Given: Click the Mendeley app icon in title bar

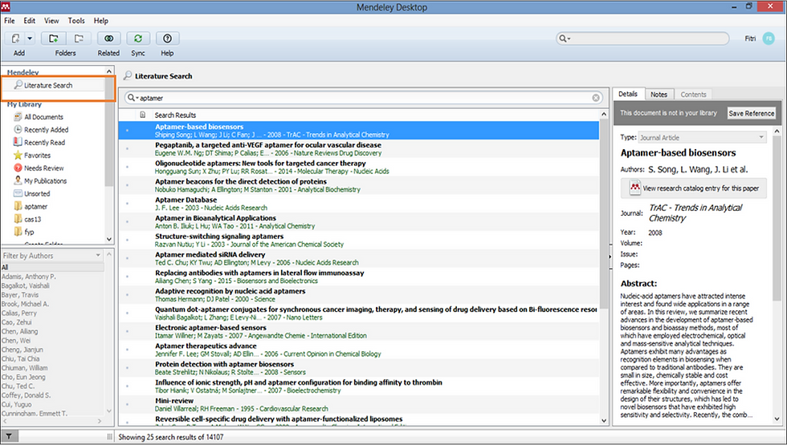Looking at the screenshot, I should tap(6, 6).
